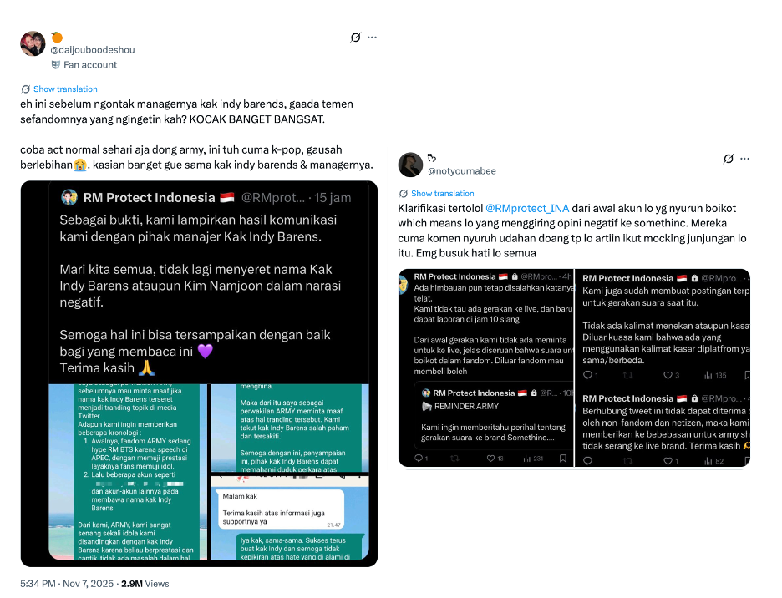
Task: Open the Malam kak chat screenshot
Action: [x=290, y=517]
